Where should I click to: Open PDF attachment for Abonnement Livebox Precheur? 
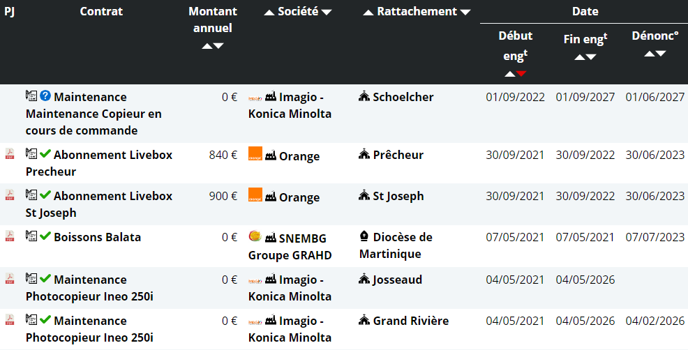click(10, 153)
